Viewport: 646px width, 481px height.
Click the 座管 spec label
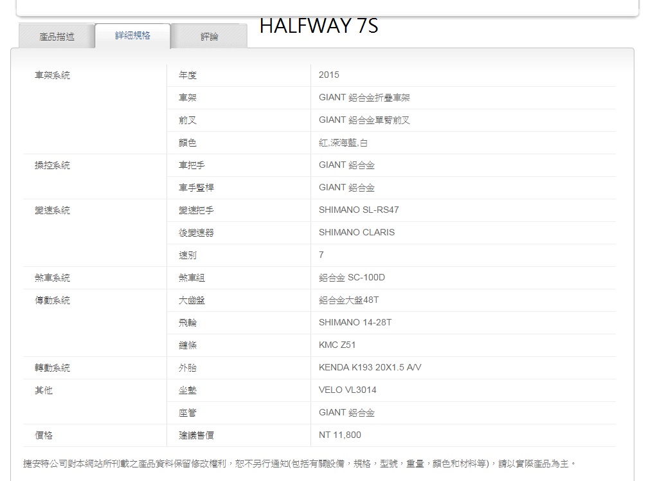click(188, 413)
